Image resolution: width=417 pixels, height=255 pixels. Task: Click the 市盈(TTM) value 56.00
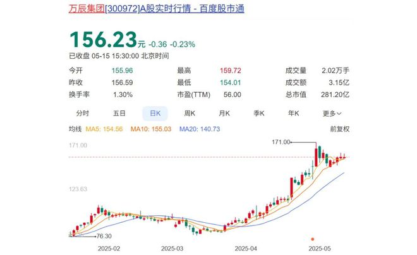pyautogui.click(x=232, y=95)
